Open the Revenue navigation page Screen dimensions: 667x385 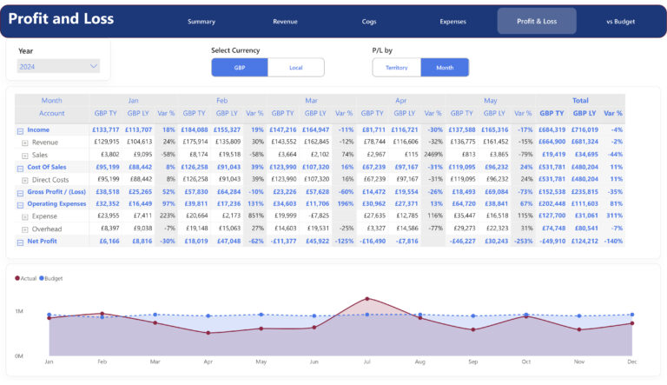[x=285, y=21]
